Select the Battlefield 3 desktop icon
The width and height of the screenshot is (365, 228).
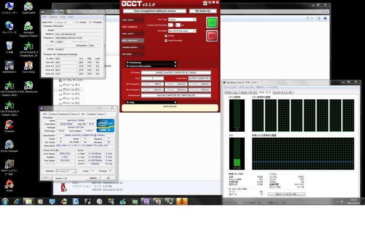click(x=9, y=67)
